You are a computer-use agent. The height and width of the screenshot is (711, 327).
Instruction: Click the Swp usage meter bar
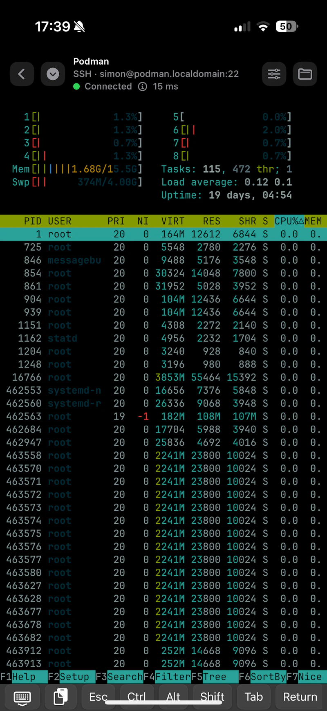coord(77,182)
